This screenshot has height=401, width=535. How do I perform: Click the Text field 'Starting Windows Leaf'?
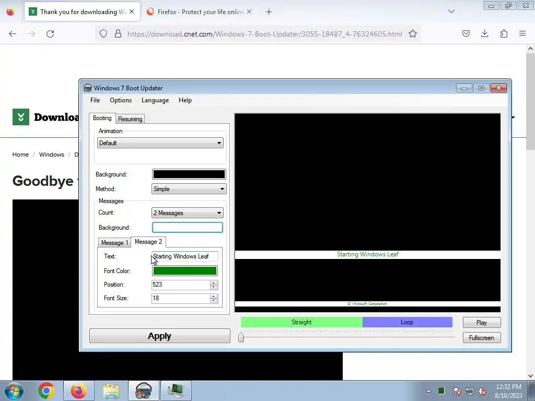pyautogui.click(x=184, y=256)
